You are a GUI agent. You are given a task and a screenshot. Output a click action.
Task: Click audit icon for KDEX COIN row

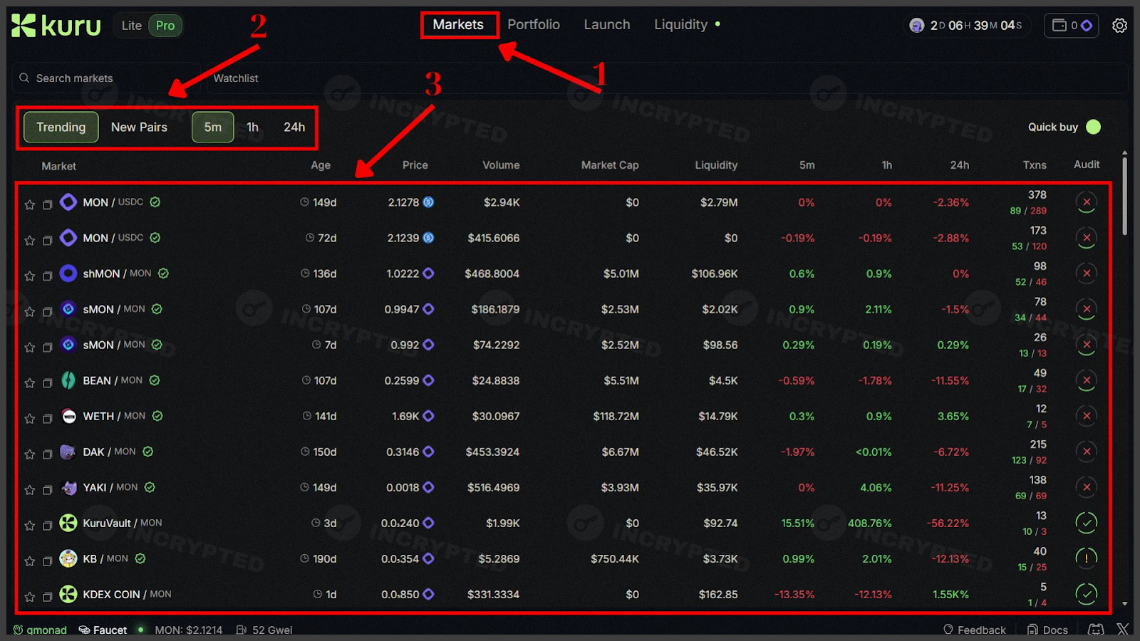tap(1086, 594)
